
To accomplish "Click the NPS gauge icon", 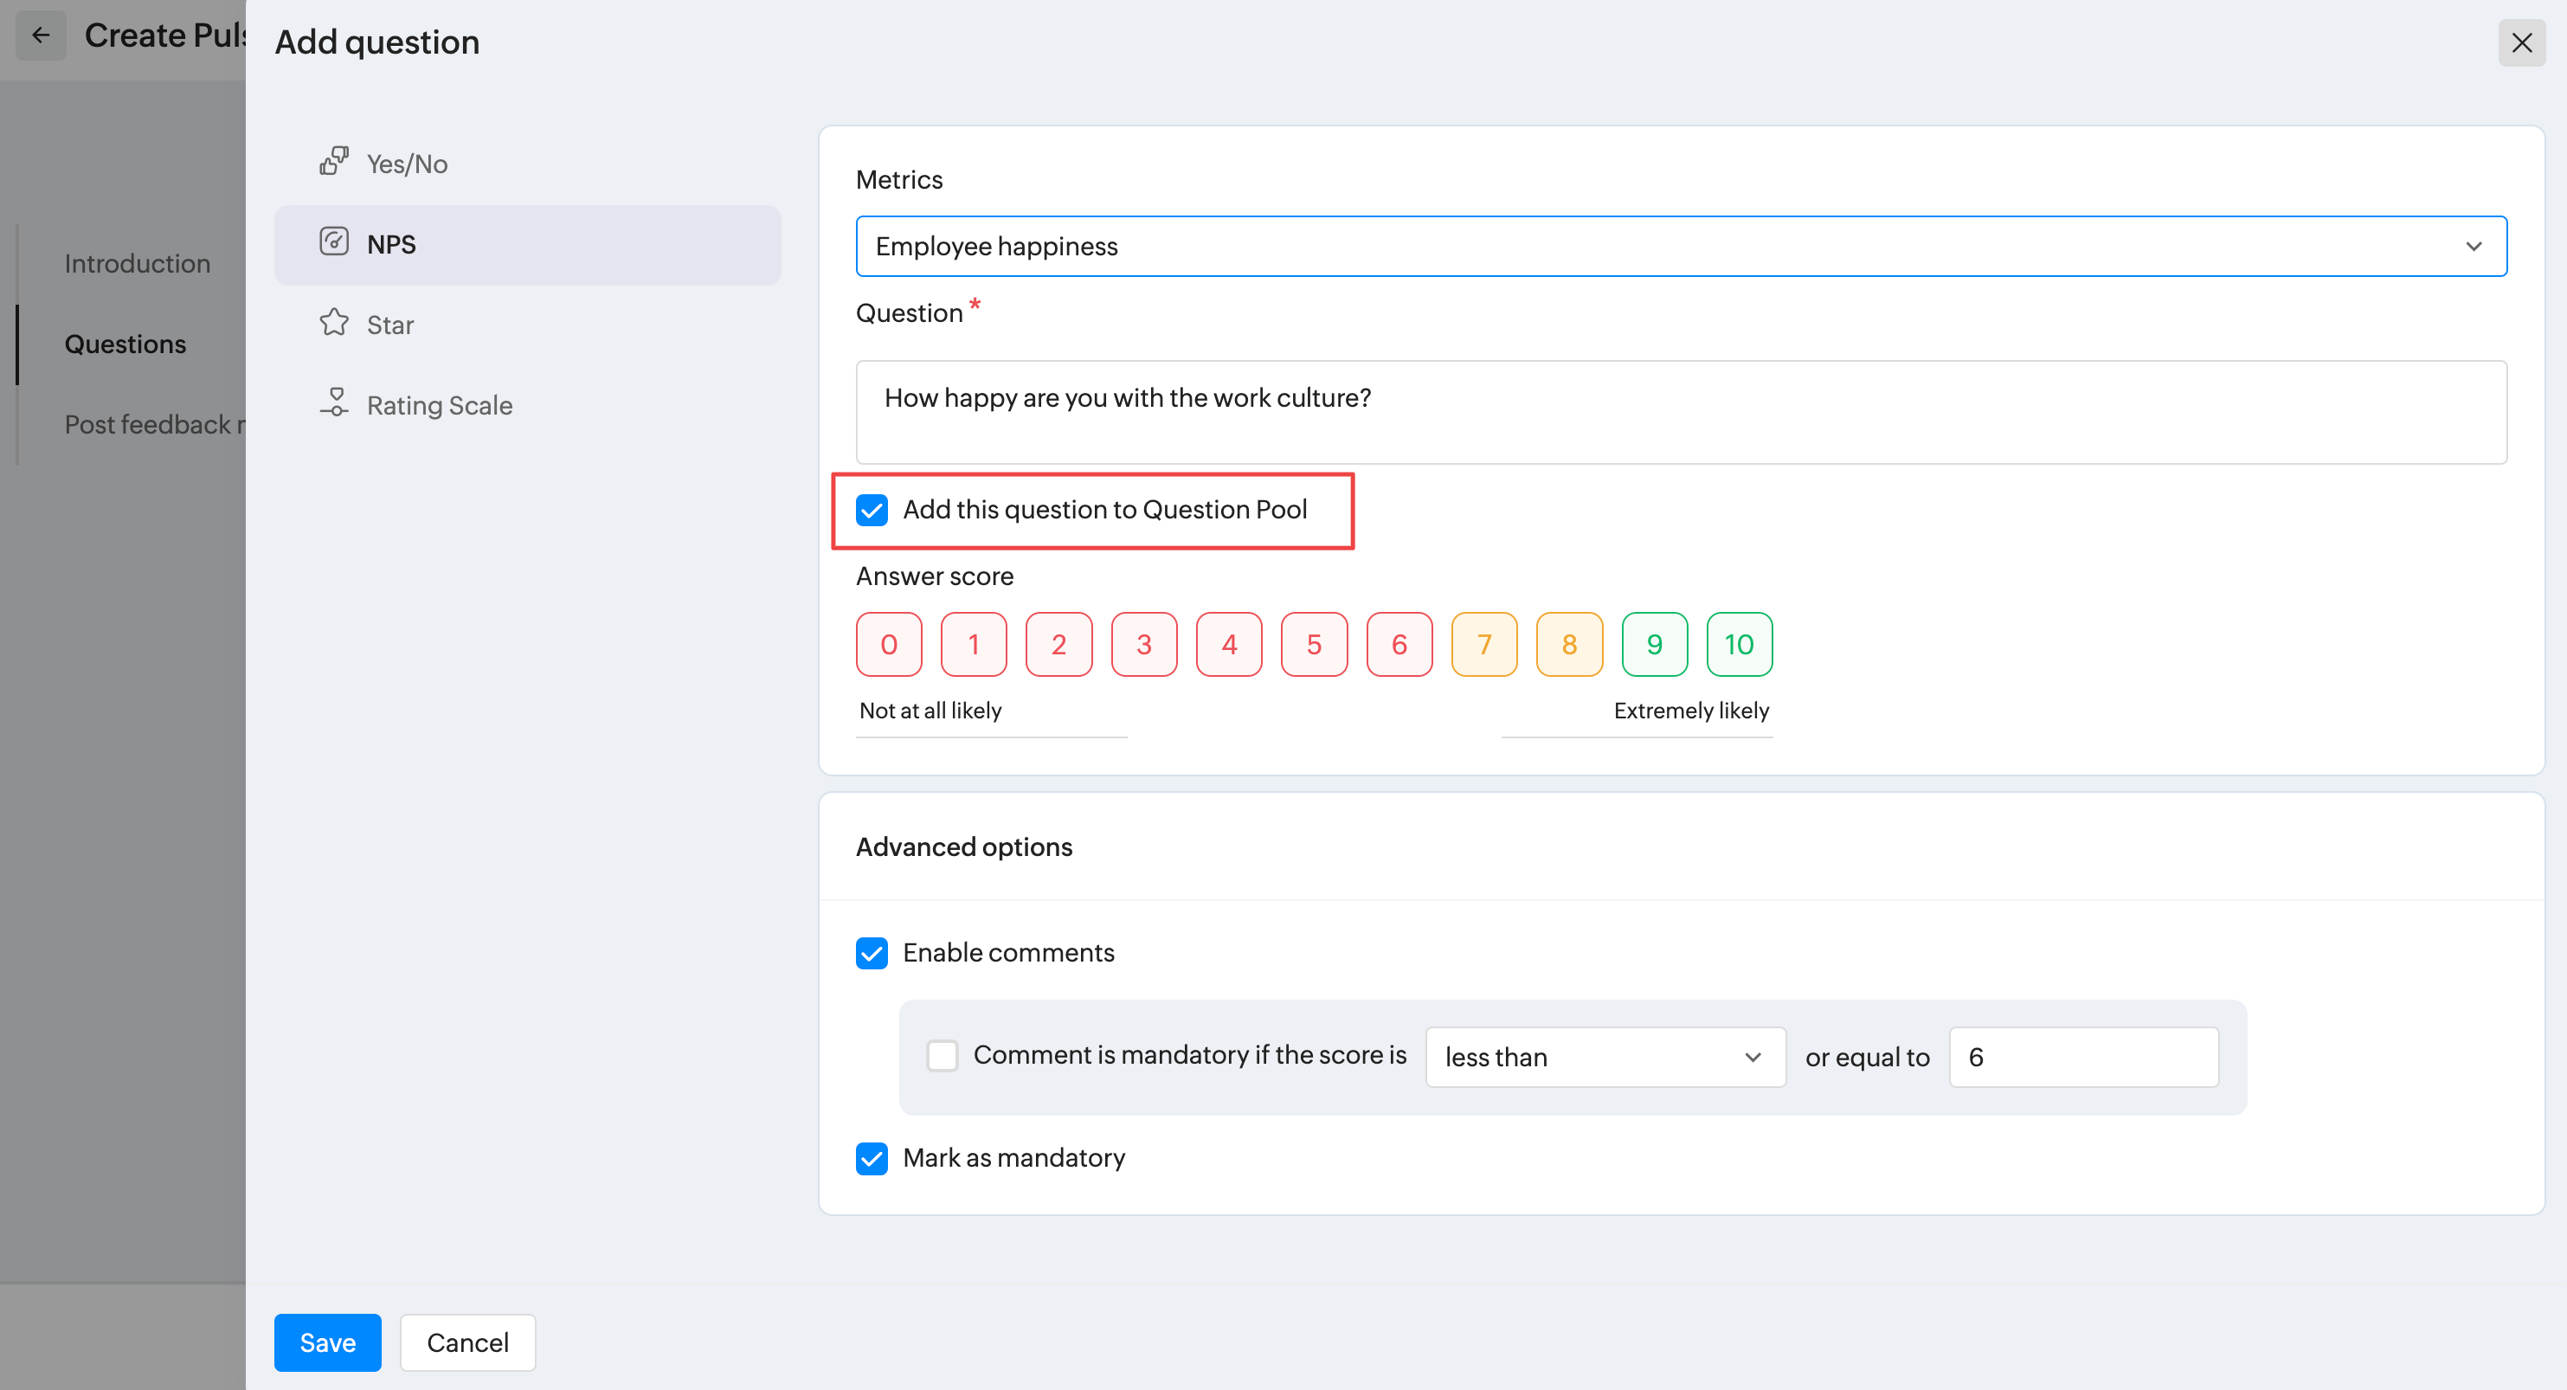I will tap(334, 242).
